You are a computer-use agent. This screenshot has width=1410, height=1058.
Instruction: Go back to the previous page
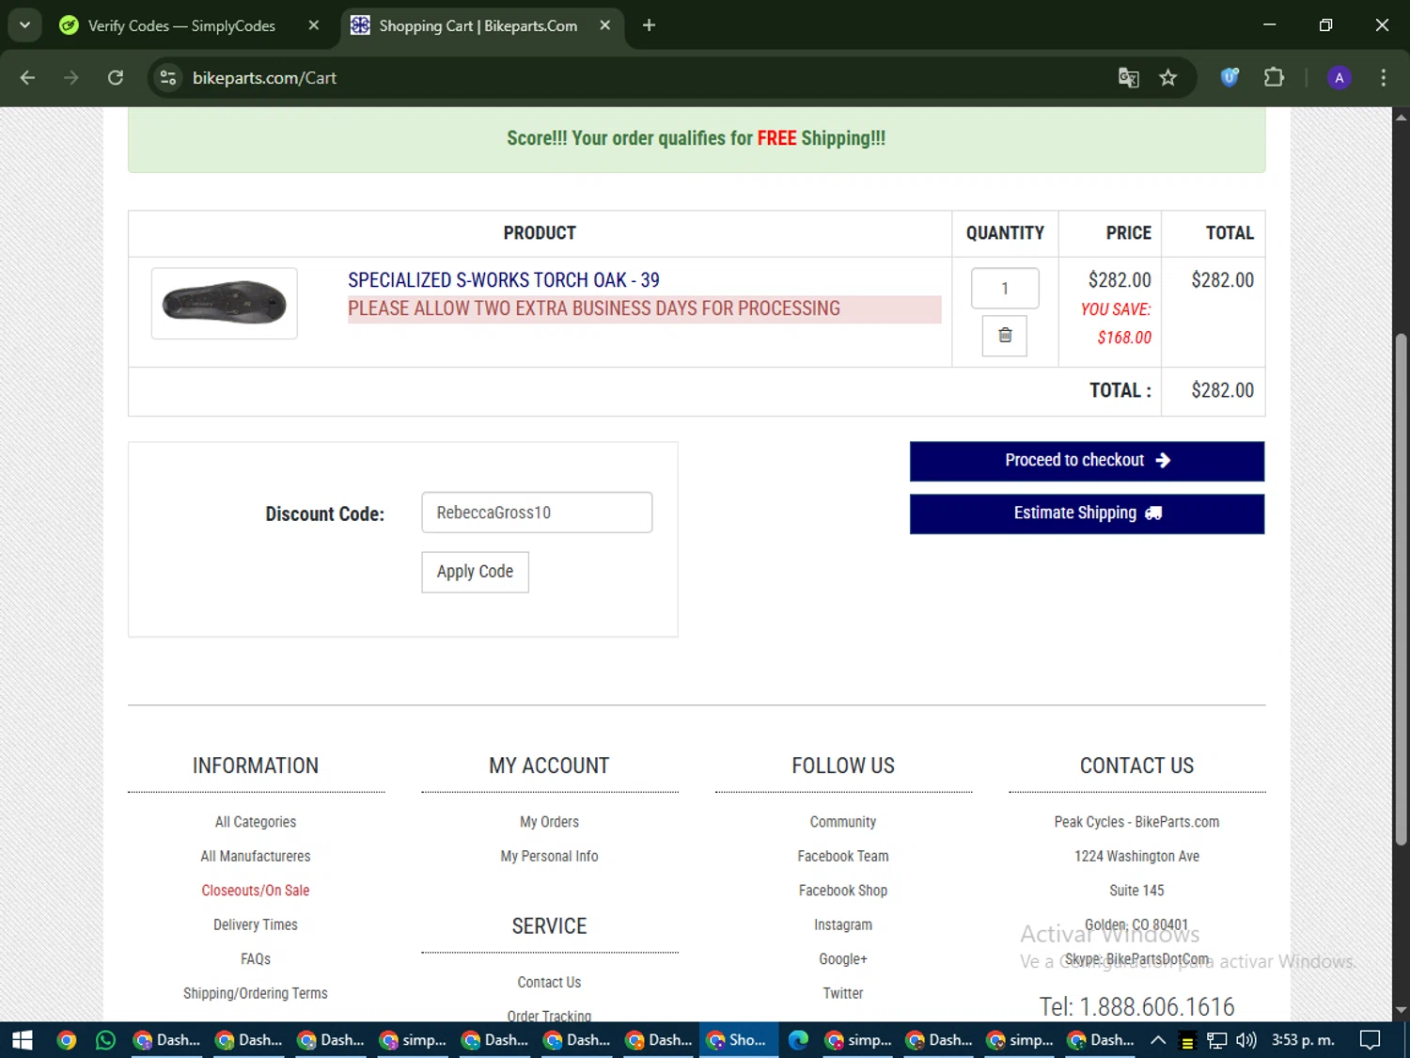pyautogui.click(x=27, y=78)
